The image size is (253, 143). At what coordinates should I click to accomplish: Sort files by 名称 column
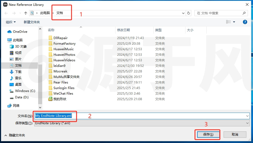coord(51,30)
